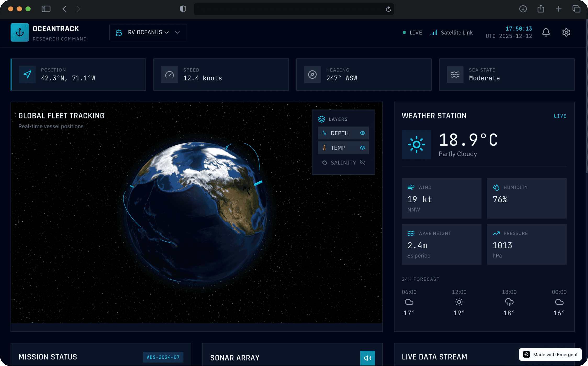This screenshot has width=588, height=366.
Task: Open settings via the gear icon
Action: point(566,32)
